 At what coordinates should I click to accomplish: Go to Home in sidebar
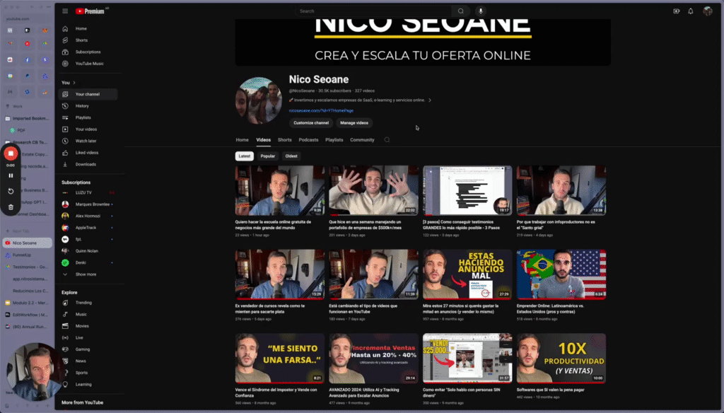tap(88, 29)
